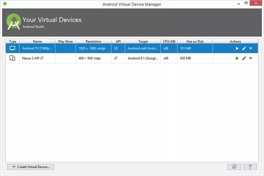This screenshot has width=264, height=176.
Task: Launch the Nexus S API 27 emulator
Action: click(x=237, y=58)
